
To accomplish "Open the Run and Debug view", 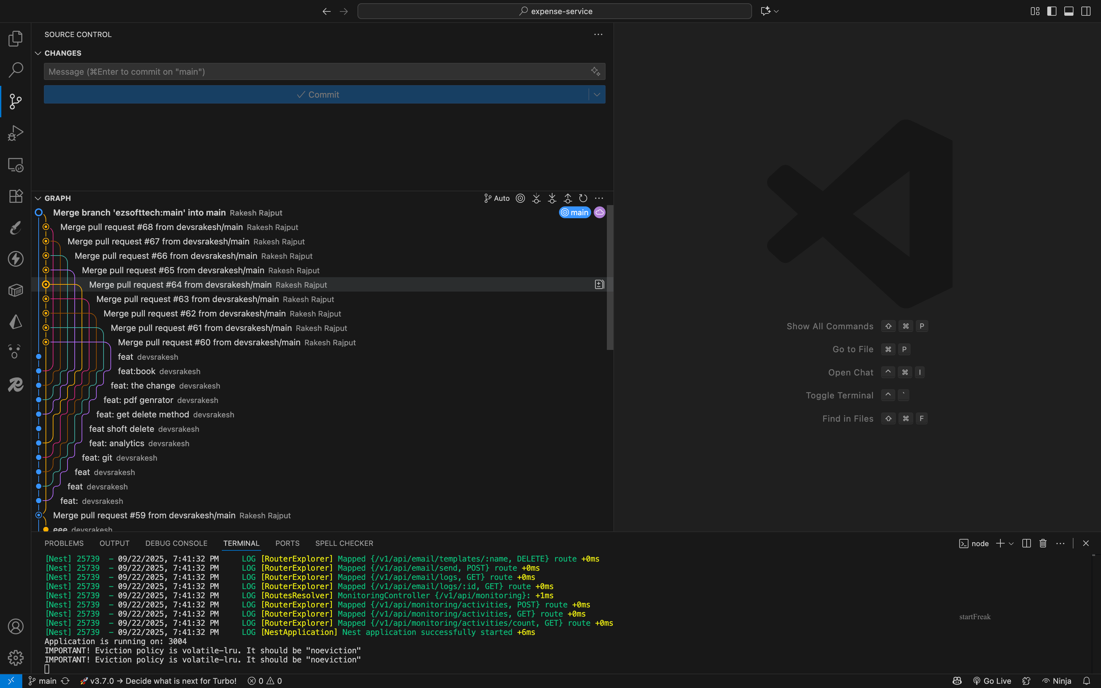I will coord(15,133).
